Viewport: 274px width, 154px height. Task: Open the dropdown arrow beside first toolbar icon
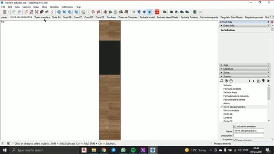coord(8,12)
